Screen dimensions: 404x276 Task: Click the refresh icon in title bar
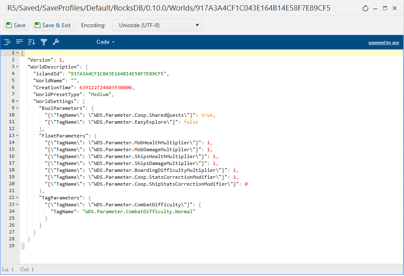pyautogui.click(x=365, y=8)
